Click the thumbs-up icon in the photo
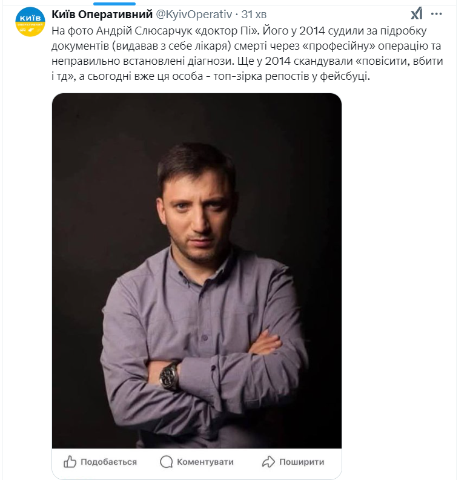The image size is (470, 480). (x=70, y=462)
